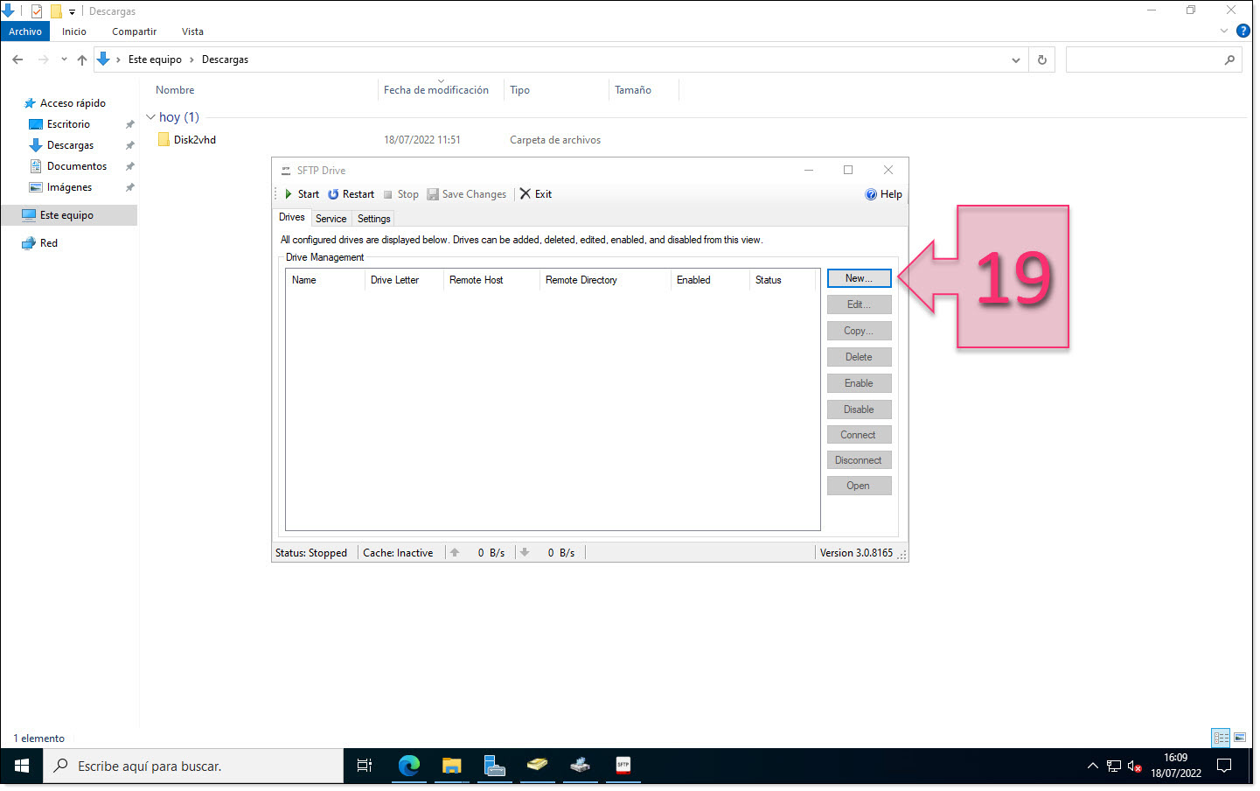Open SFTP Drive Help
Viewport: 1260px width, 791px height.
[x=884, y=194]
